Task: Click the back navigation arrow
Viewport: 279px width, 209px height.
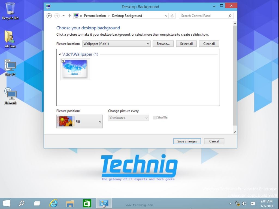Action: click(x=49, y=16)
